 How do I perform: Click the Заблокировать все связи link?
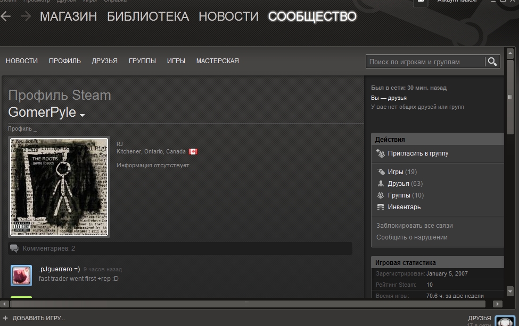click(414, 226)
